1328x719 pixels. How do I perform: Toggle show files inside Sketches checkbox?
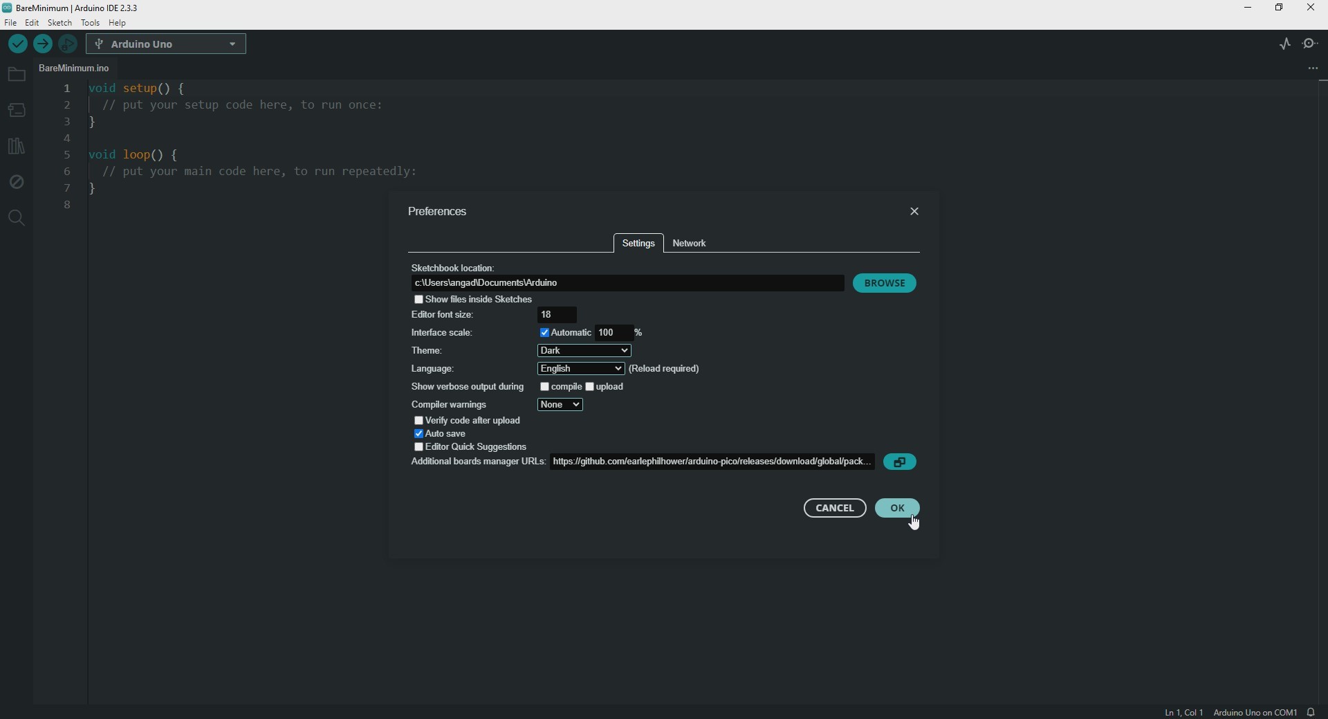(x=418, y=300)
